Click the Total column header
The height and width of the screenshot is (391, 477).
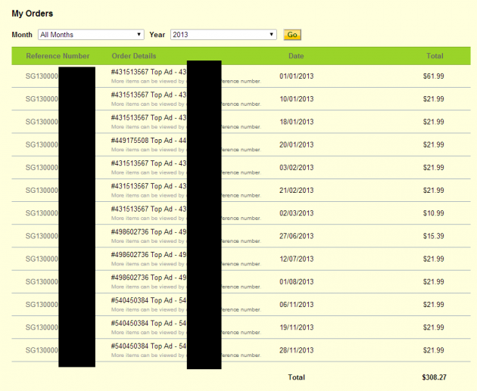coord(435,56)
